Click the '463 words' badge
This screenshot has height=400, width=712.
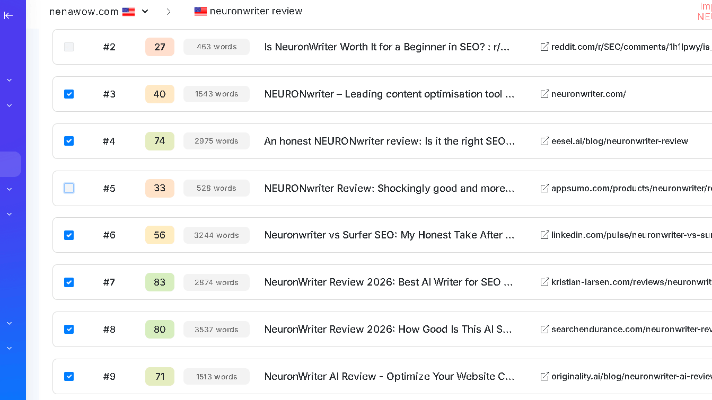click(216, 47)
